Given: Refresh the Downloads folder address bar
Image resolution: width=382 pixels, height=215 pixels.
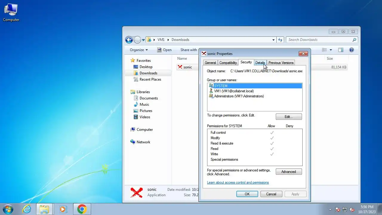Looking at the screenshot, I should 280,40.
